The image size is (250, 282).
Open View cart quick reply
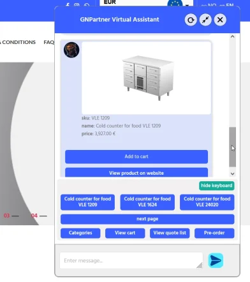click(125, 233)
